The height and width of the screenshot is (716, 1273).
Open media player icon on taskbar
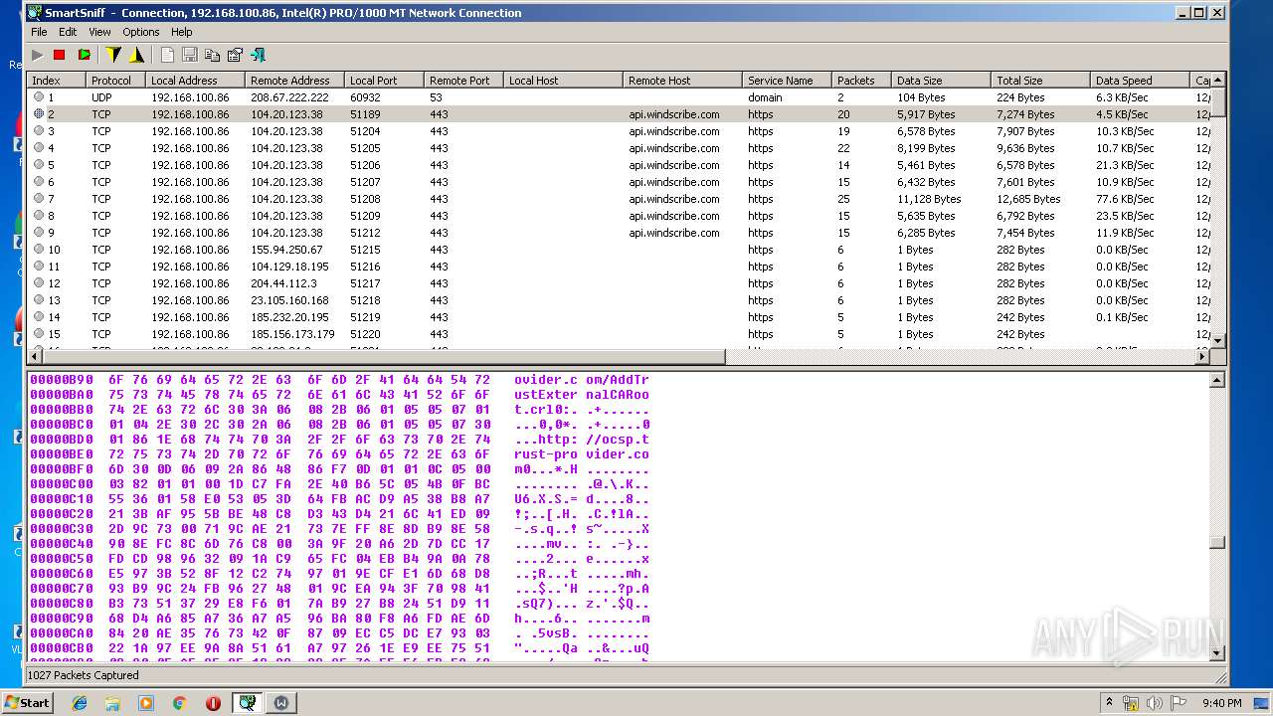[146, 703]
